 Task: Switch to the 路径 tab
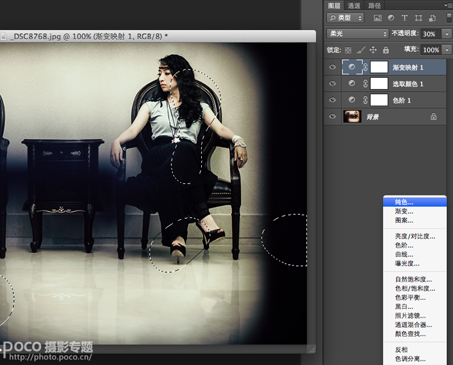(x=374, y=5)
